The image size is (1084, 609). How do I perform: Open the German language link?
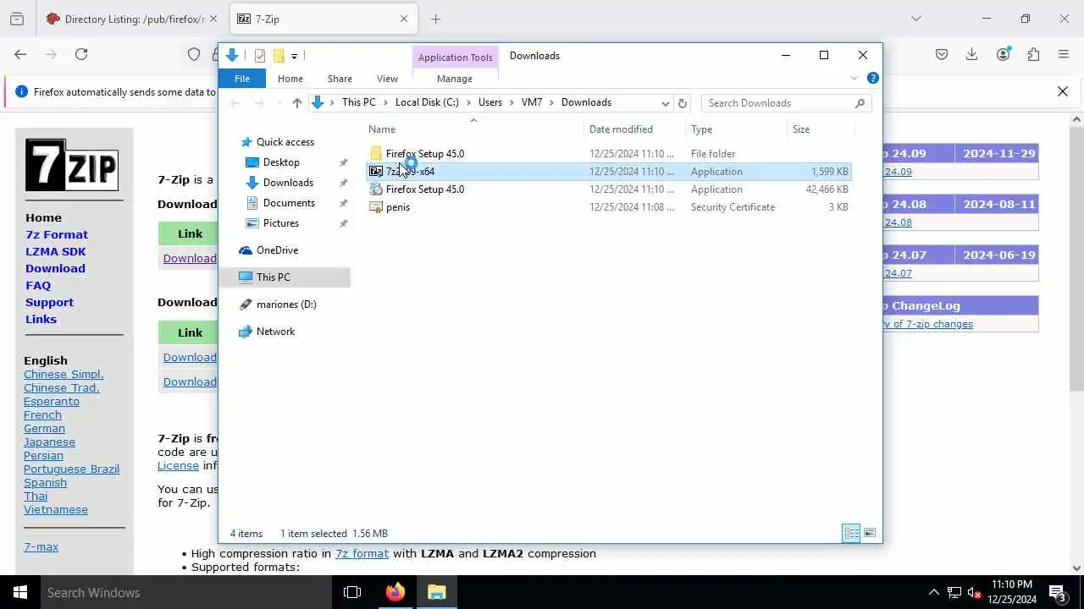point(44,428)
